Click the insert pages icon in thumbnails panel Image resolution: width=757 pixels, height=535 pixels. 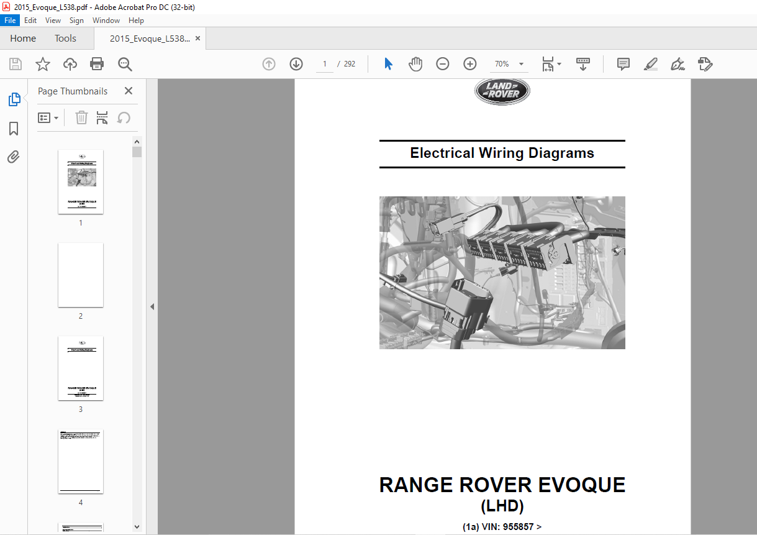pyautogui.click(x=102, y=117)
